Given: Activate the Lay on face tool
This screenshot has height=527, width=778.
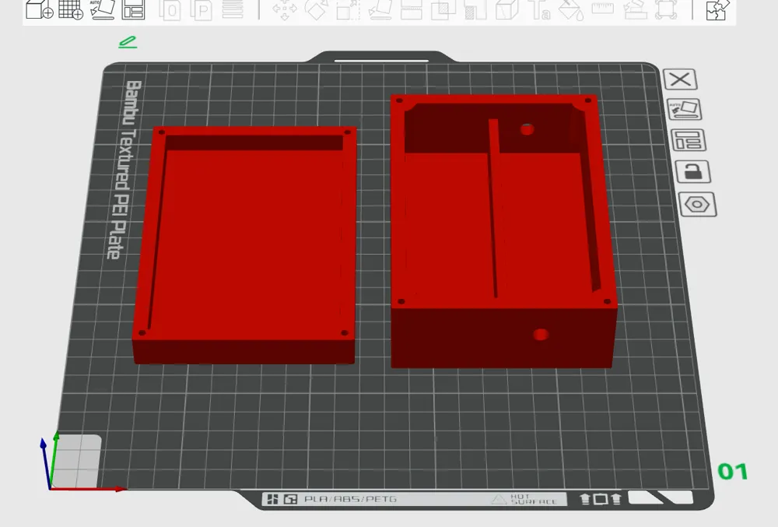Looking at the screenshot, I should pyautogui.click(x=379, y=11).
